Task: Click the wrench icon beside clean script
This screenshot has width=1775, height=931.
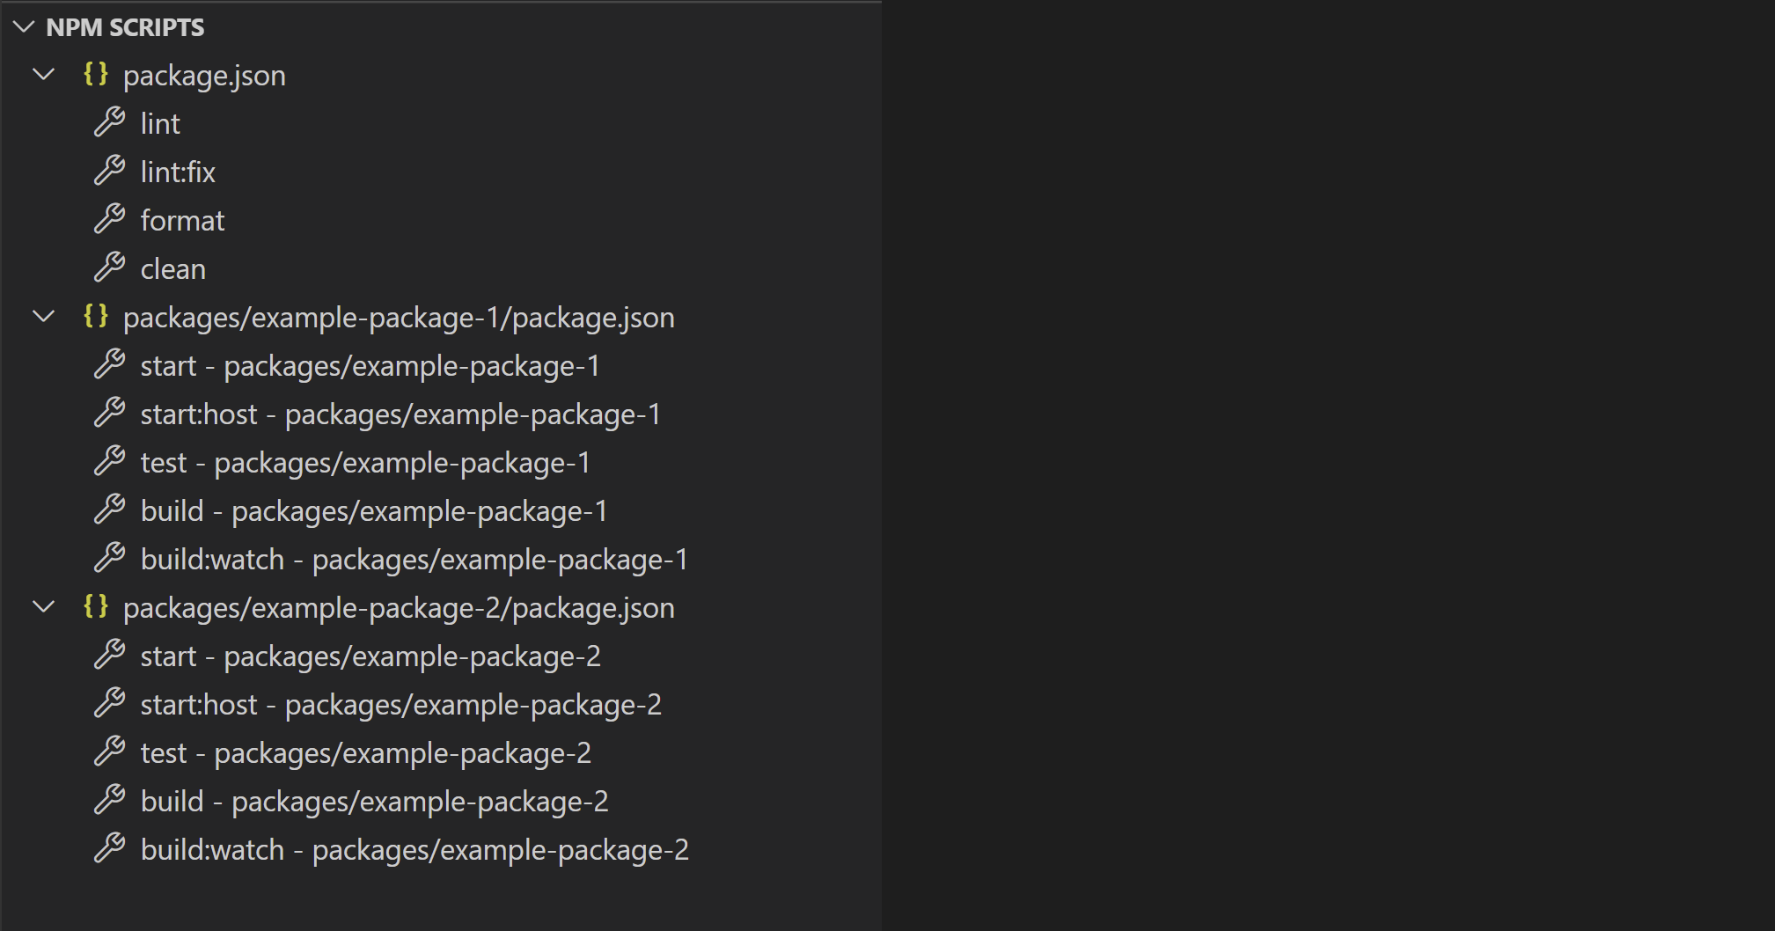Action: tap(111, 268)
